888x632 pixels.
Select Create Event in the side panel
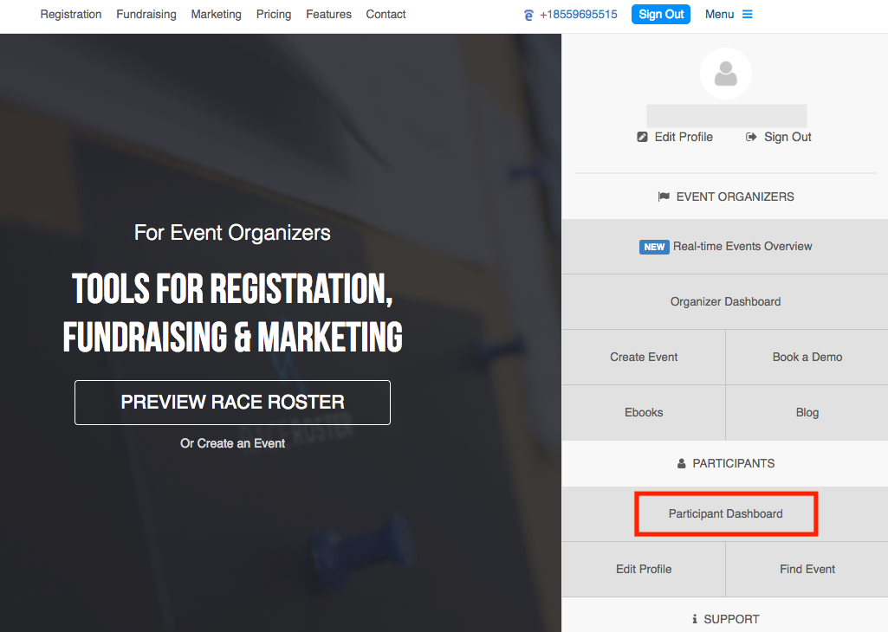[x=644, y=358]
